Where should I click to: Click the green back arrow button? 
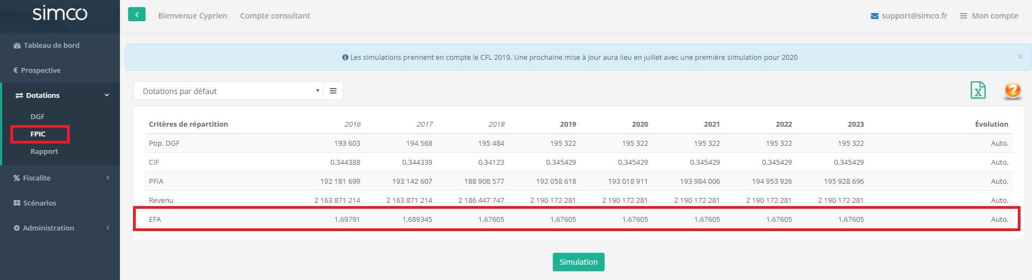tap(136, 15)
